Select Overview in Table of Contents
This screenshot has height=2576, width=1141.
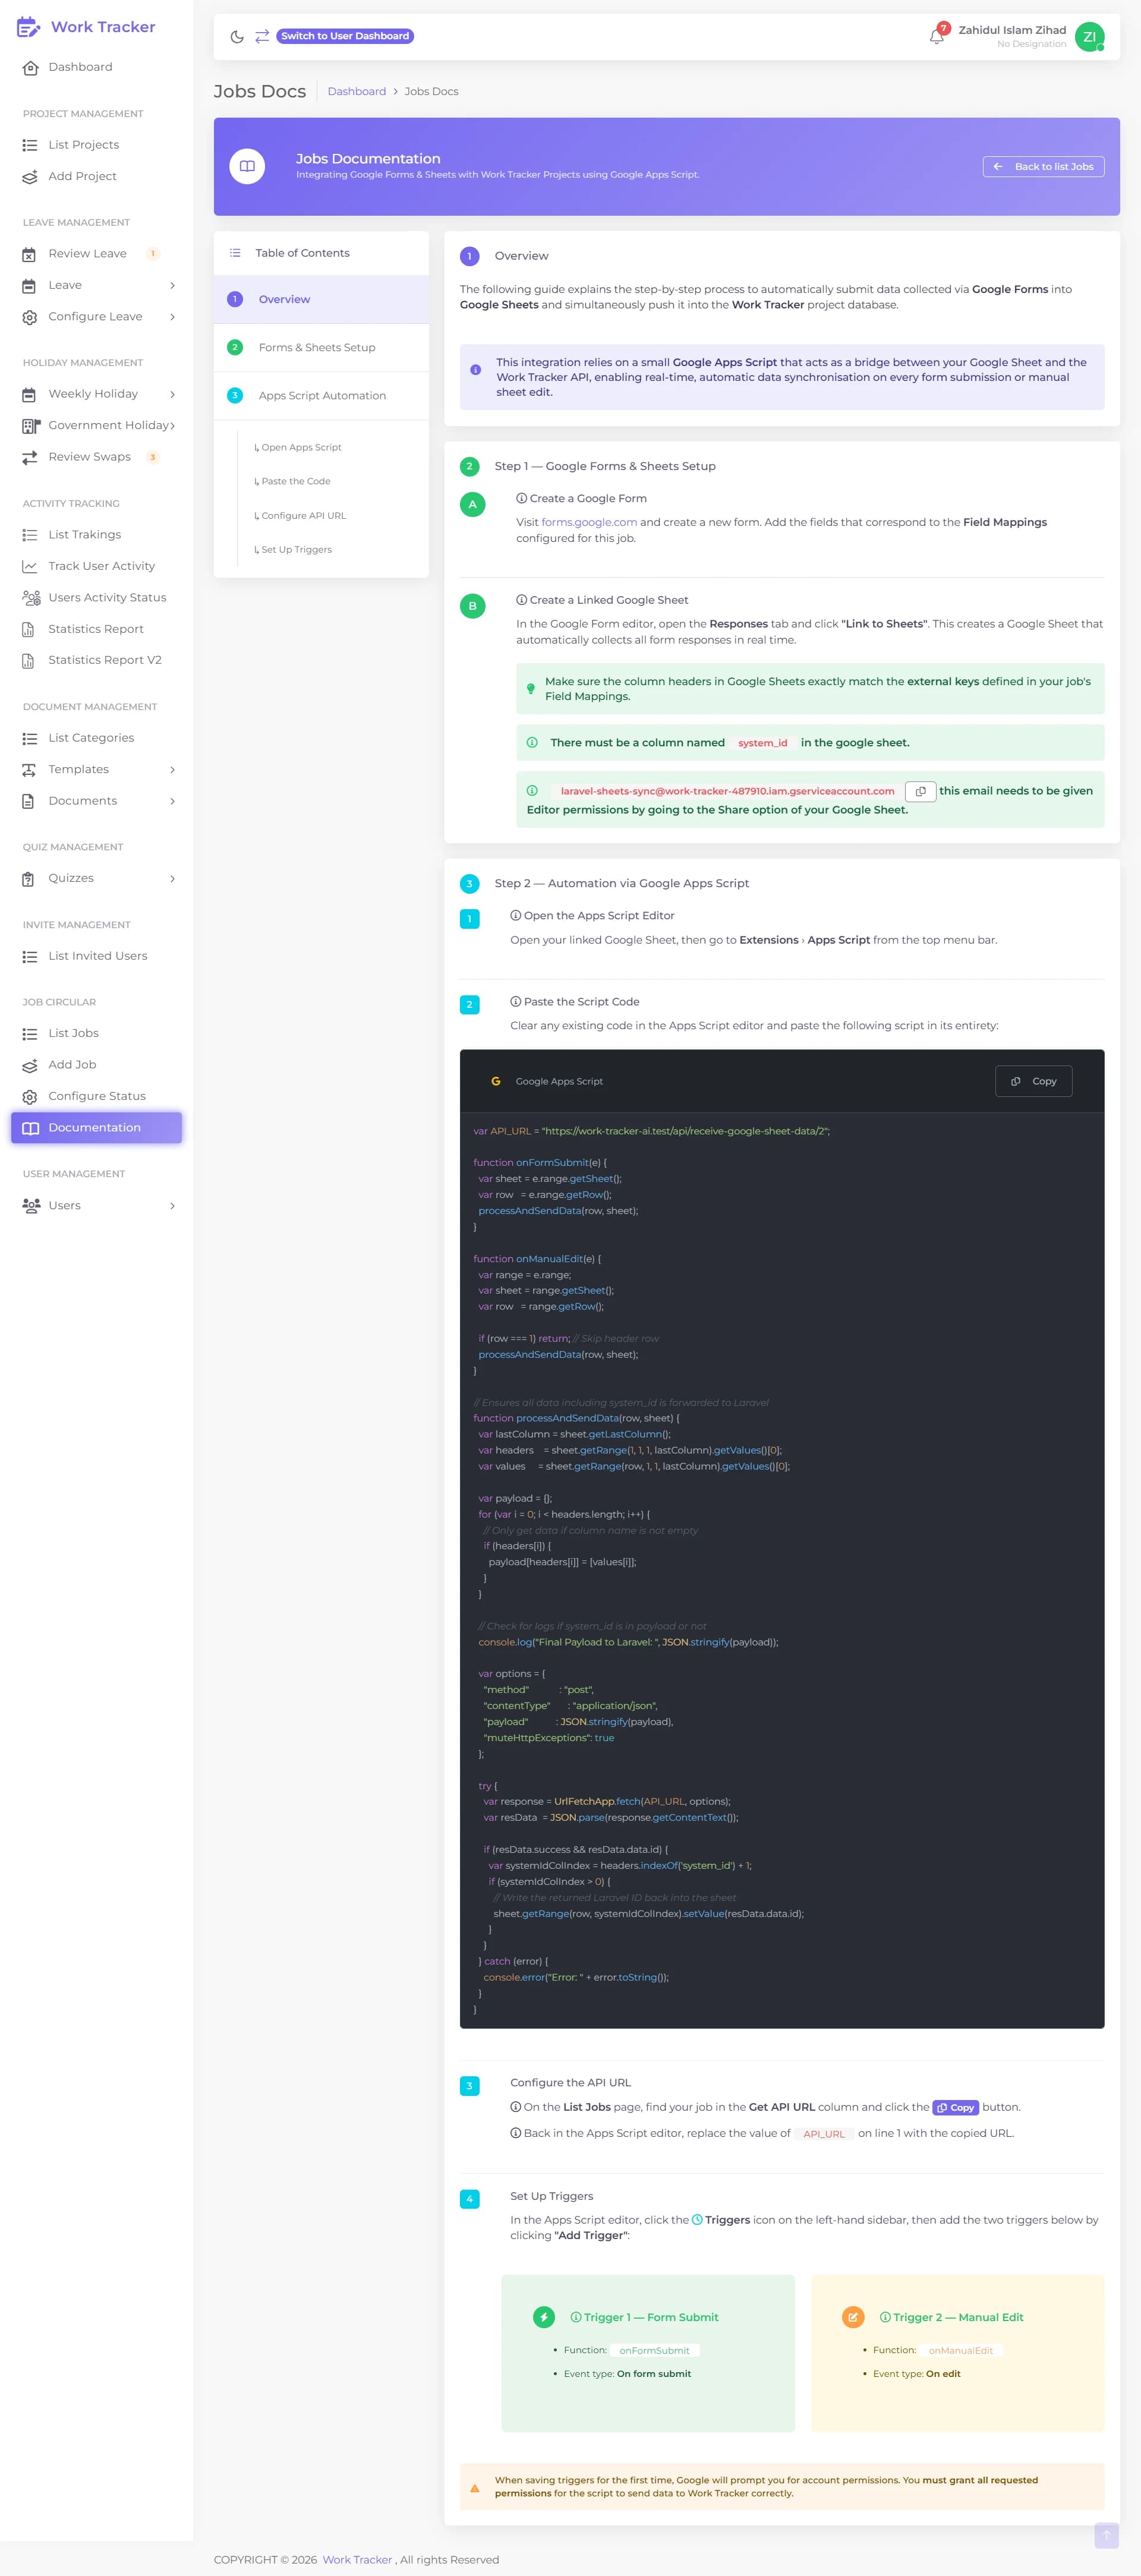pyautogui.click(x=321, y=299)
